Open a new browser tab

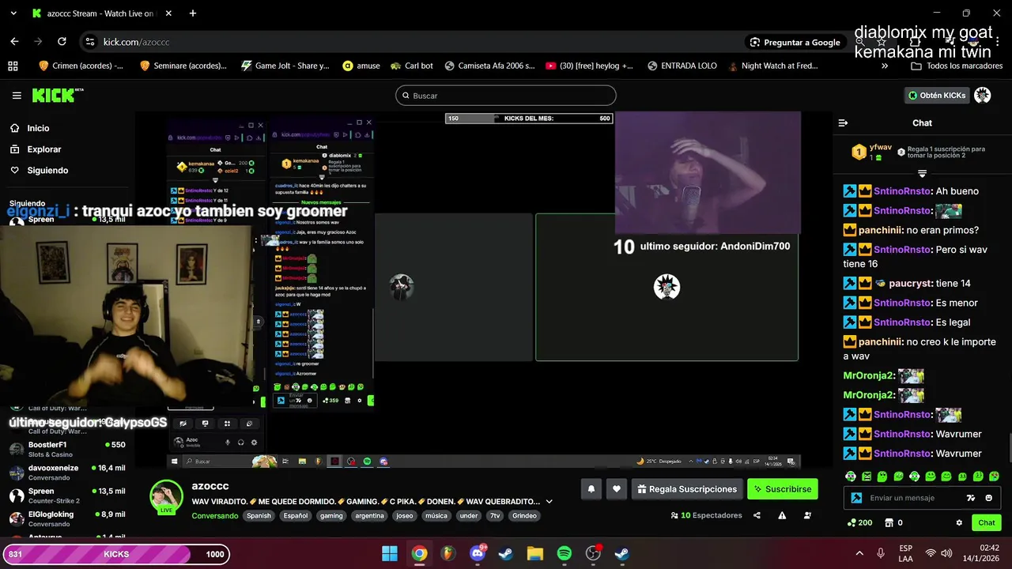[193, 13]
